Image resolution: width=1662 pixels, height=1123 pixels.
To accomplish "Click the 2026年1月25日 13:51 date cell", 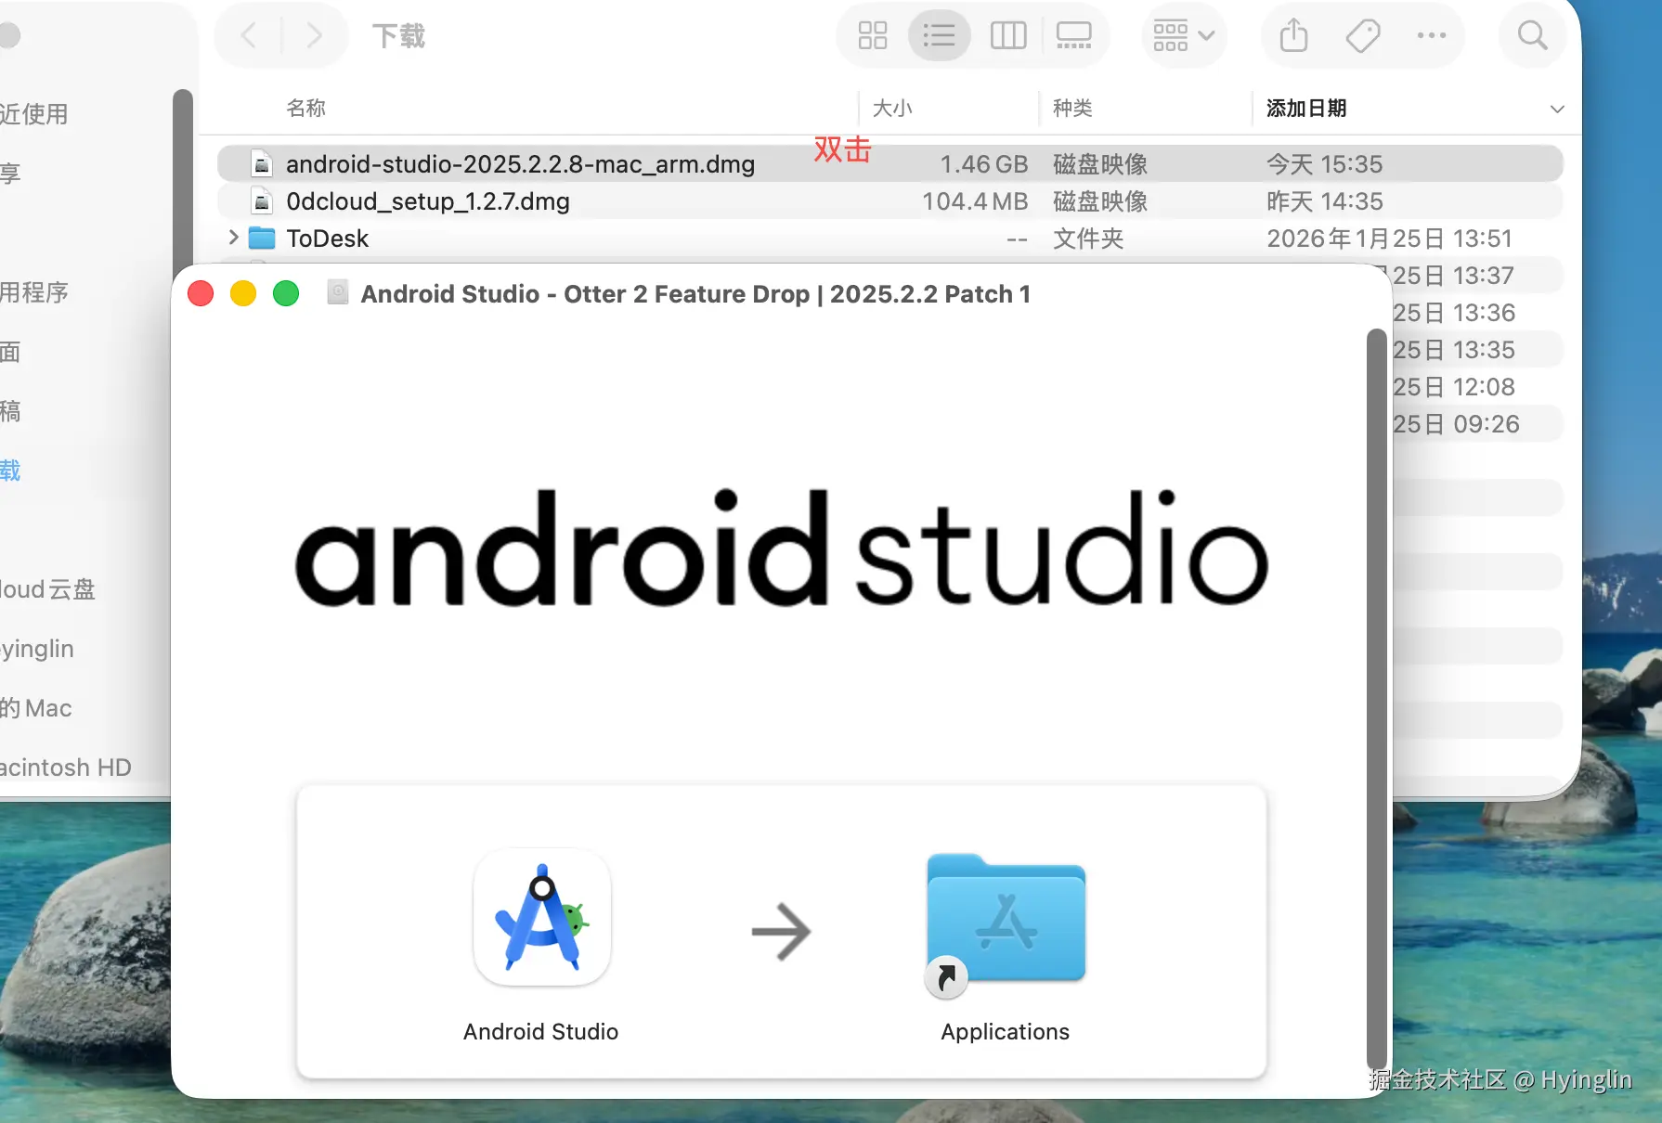I will pyautogui.click(x=1390, y=239).
